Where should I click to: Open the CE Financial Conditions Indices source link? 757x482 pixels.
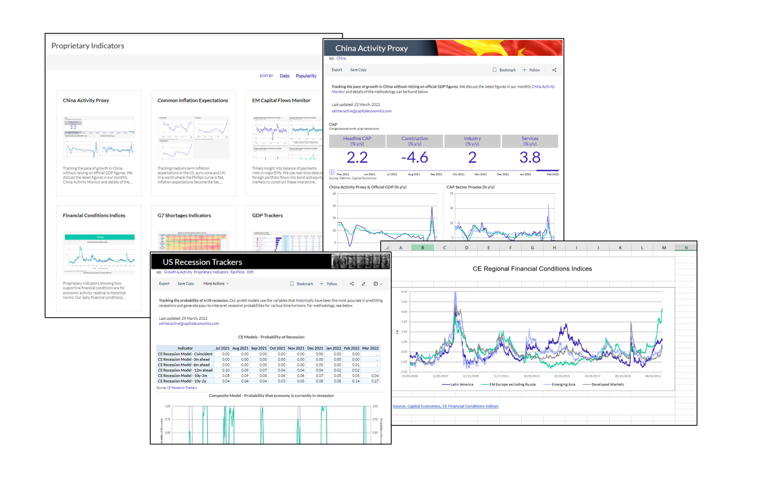445,406
